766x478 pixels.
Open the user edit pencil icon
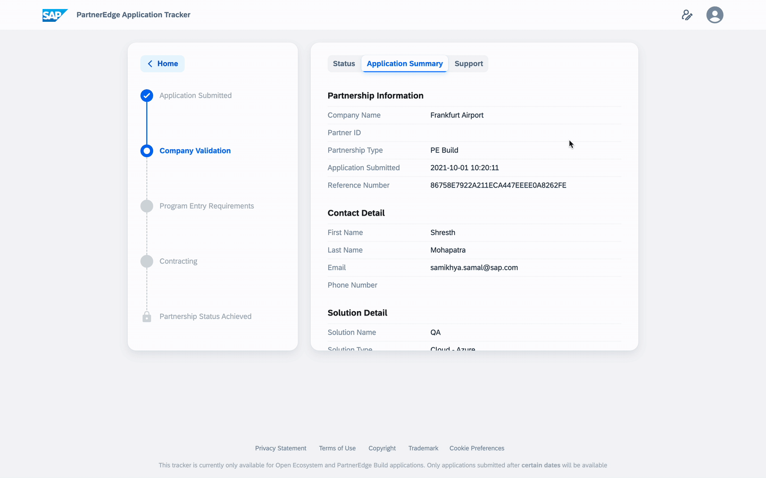coord(687,15)
